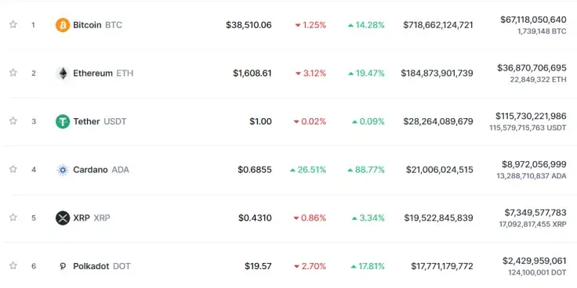Click the green Tether logo icon

(x=63, y=121)
